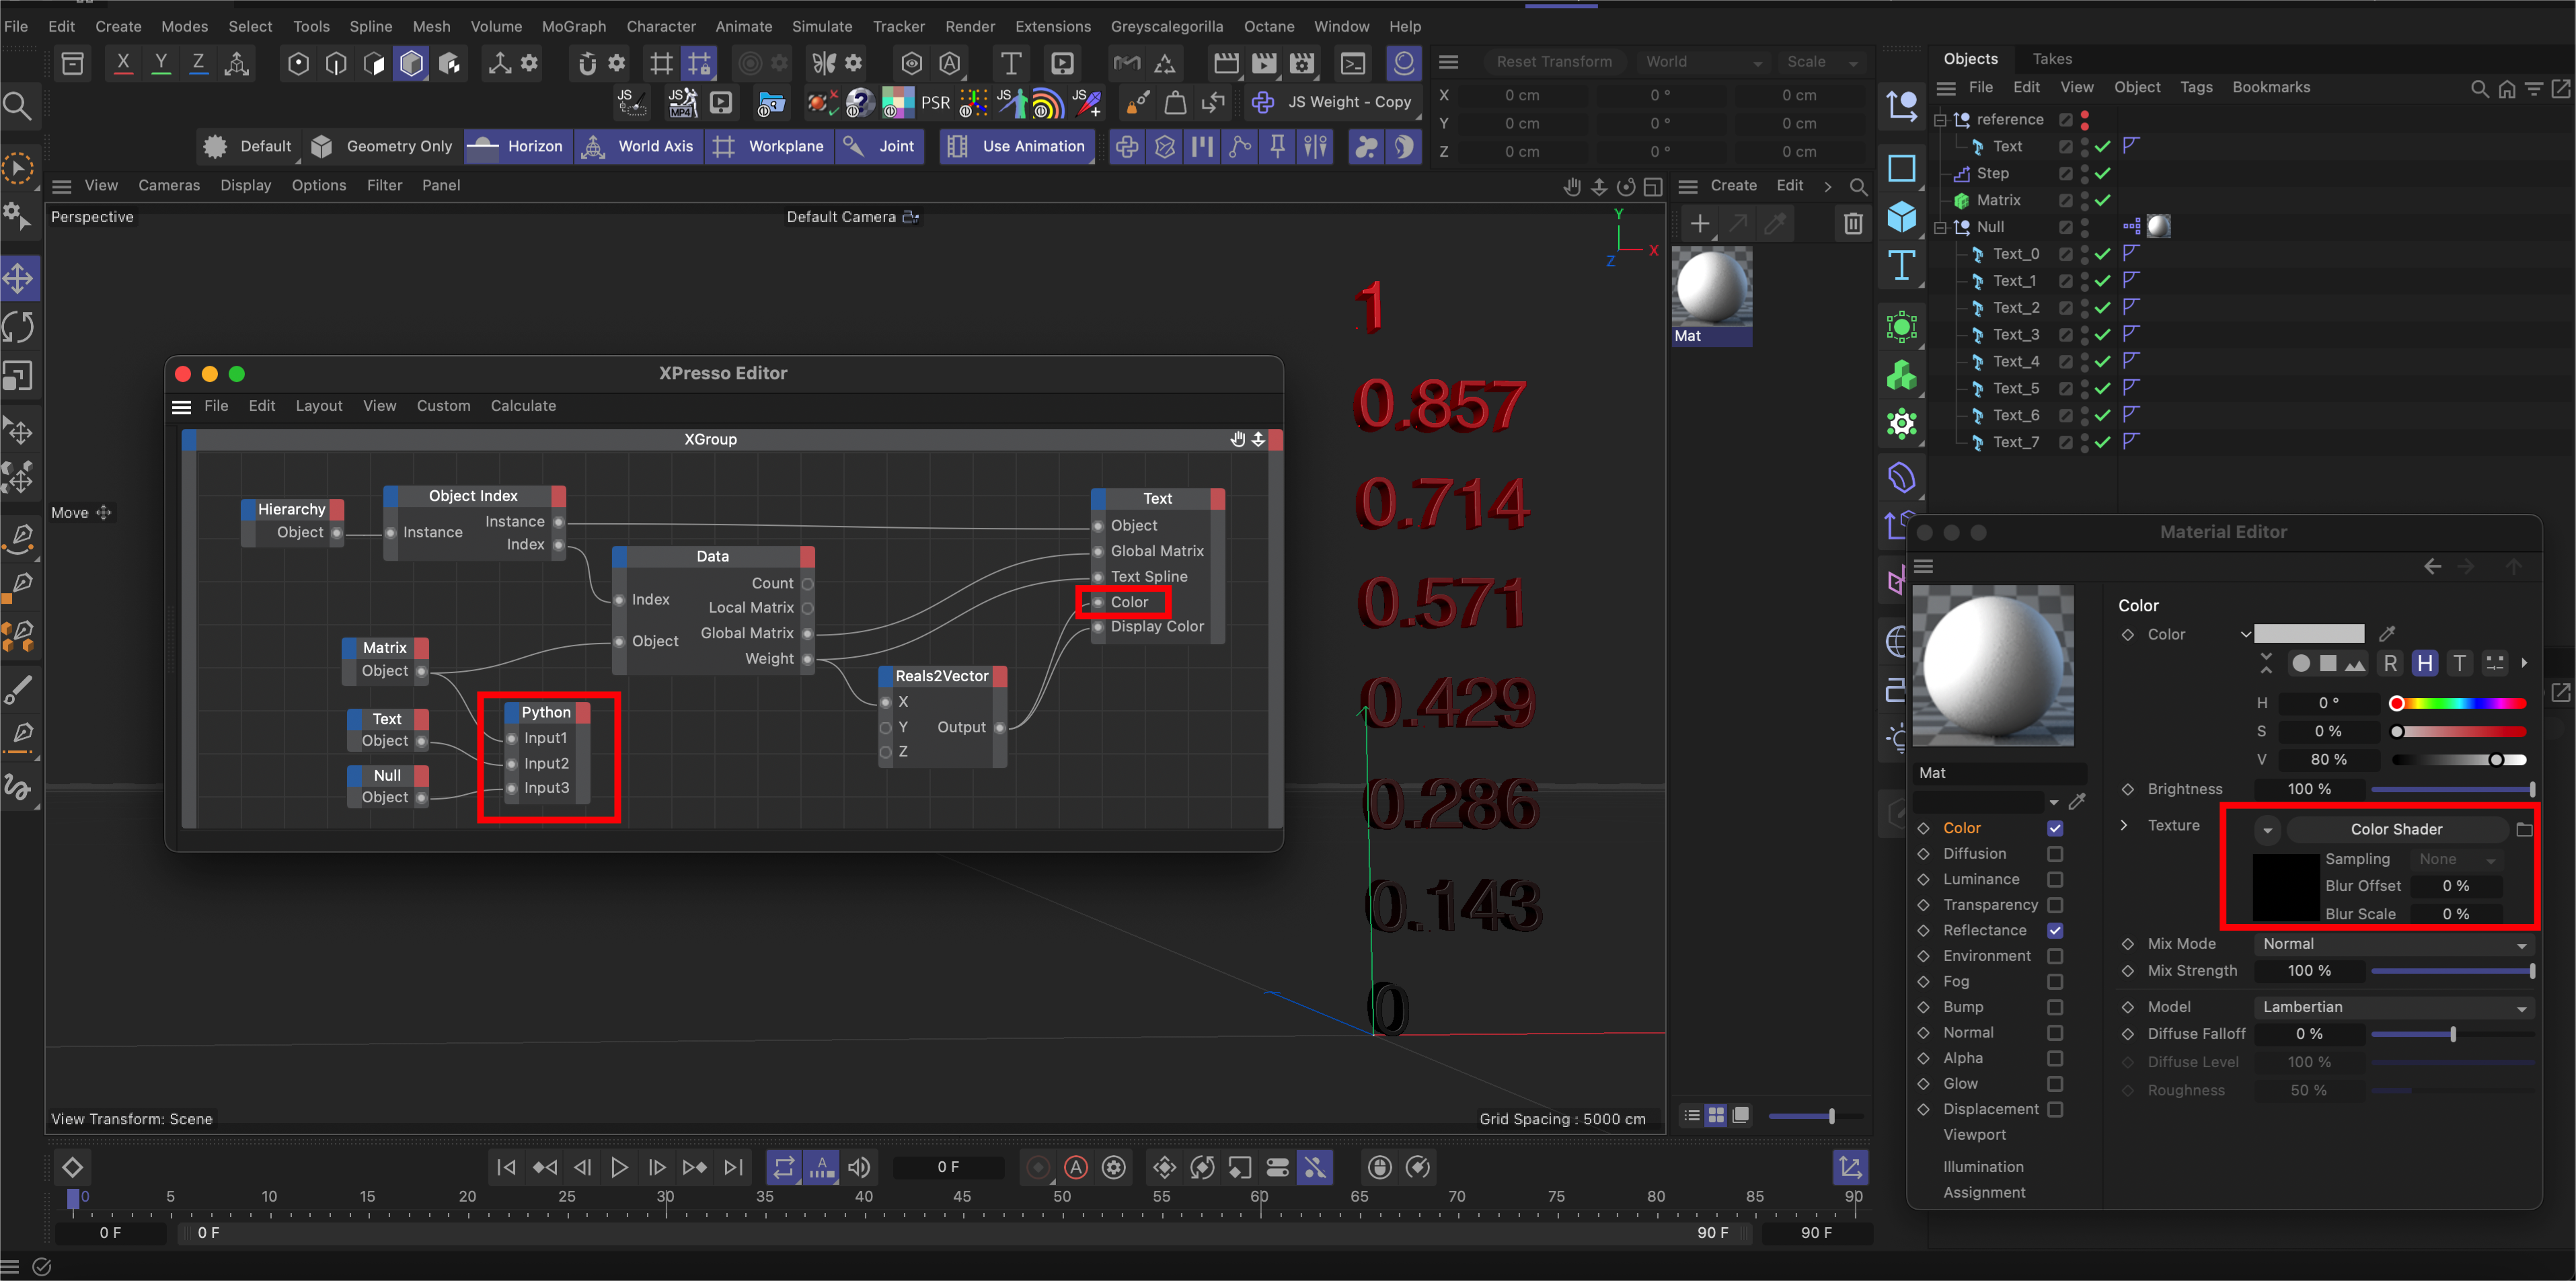This screenshot has width=2576, height=1281.
Task: Click the eyedropper next to Color swatch
Action: click(x=2388, y=634)
